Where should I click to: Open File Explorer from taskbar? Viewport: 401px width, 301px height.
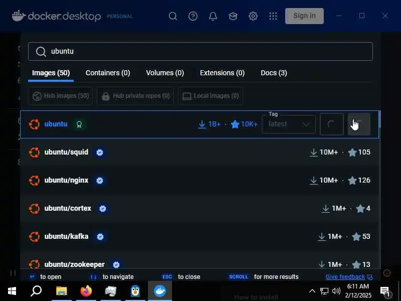[61, 291]
